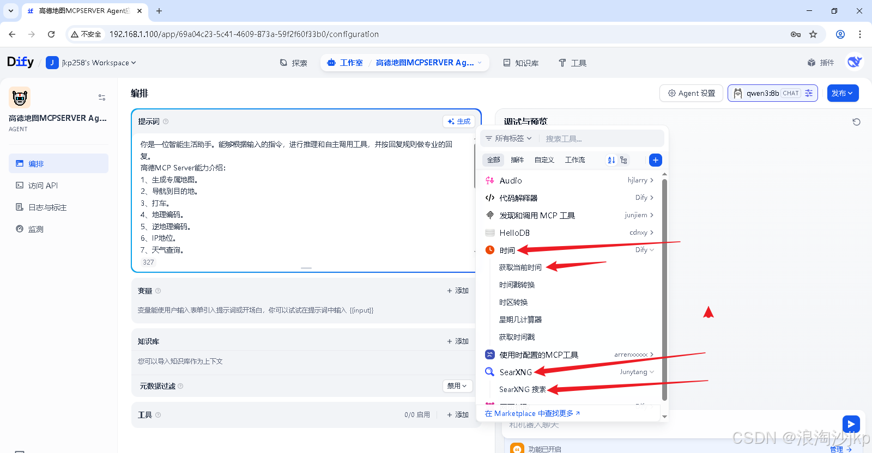This screenshot has height=453, width=872.
Task: Open the 所有标签 tag filter
Action: click(508, 138)
